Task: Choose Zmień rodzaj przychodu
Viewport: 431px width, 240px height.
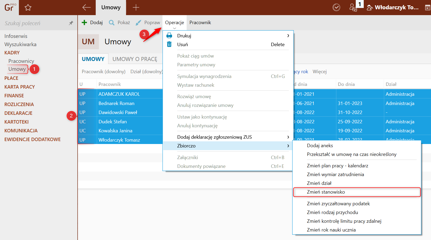Action: click(357, 212)
